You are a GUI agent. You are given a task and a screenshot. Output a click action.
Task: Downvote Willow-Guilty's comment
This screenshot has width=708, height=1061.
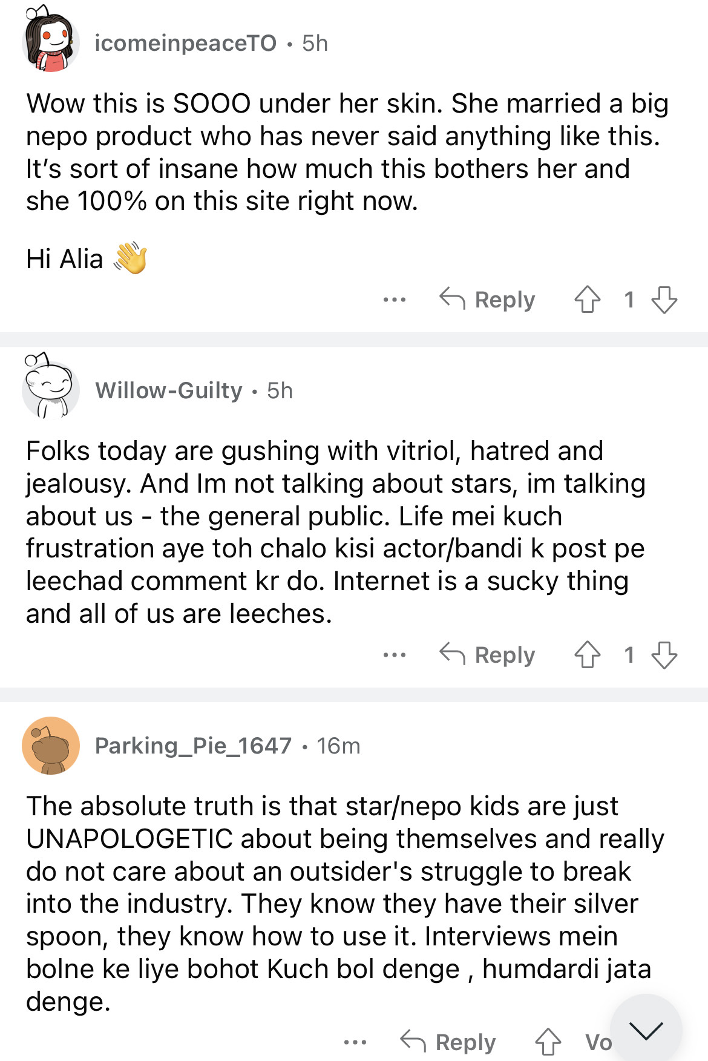pyautogui.click(x=664, y=655)
